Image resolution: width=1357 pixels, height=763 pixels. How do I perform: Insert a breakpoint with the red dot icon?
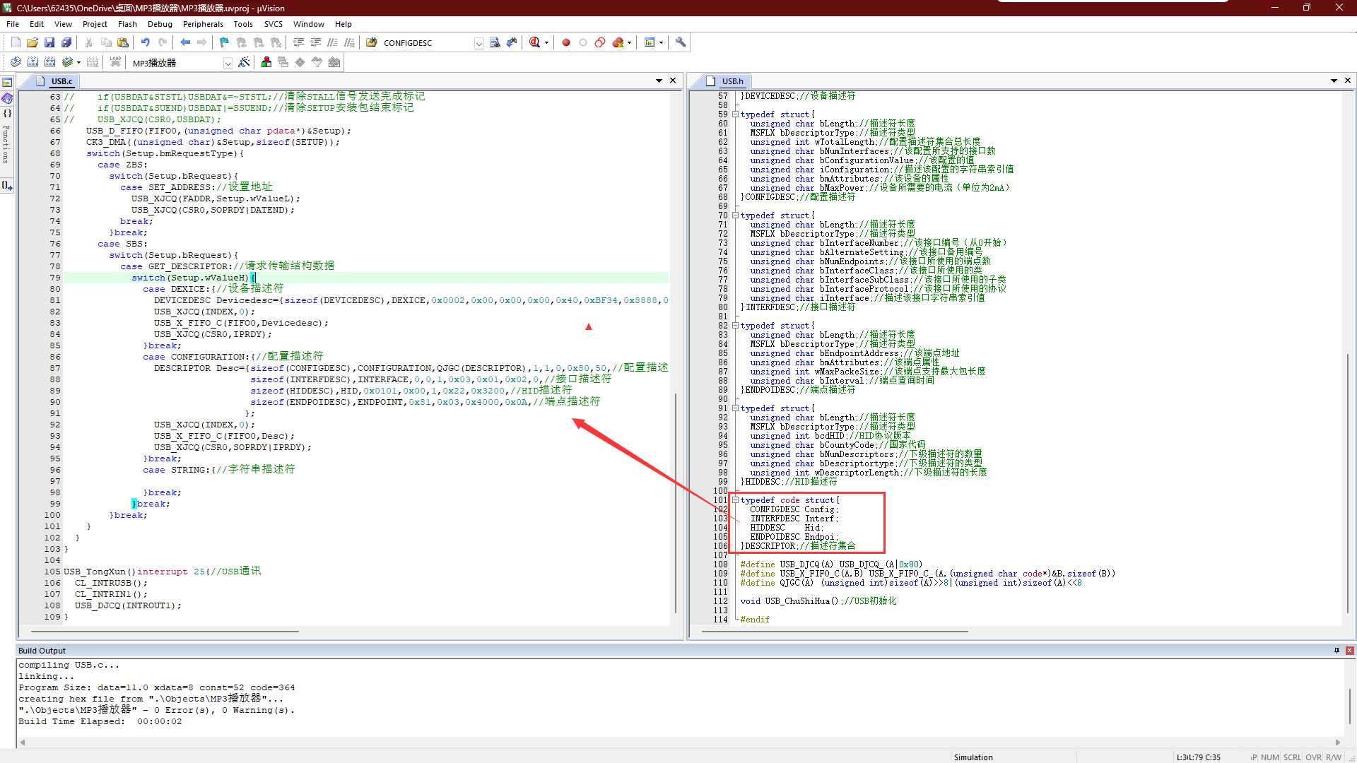pyautogui.click(x=566, y=42)
